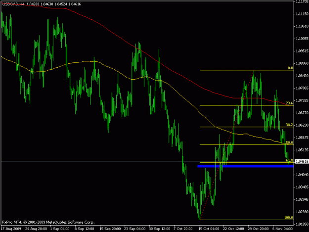Click the 1 Sep 04:00 time label
This screenshot has width=309, height=232.
(x=60, y=229)
